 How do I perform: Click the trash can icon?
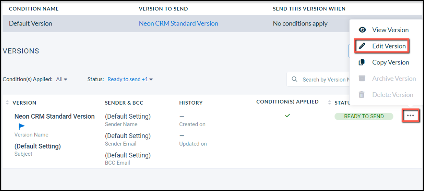362,94
